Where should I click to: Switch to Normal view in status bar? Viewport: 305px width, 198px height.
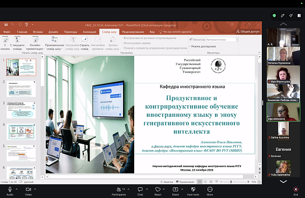click(x=200, y=182)
